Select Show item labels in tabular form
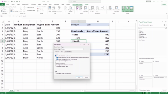This screenshot has width=168, height=94. (x=55, y=61)
